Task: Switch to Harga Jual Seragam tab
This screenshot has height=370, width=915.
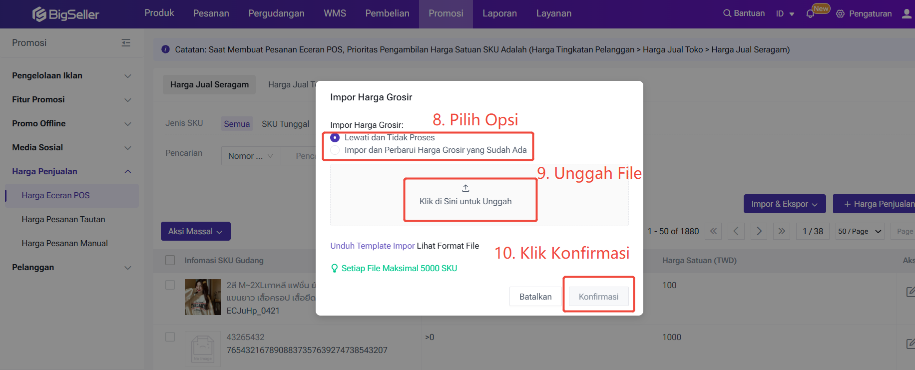Action: coord(209,85)
